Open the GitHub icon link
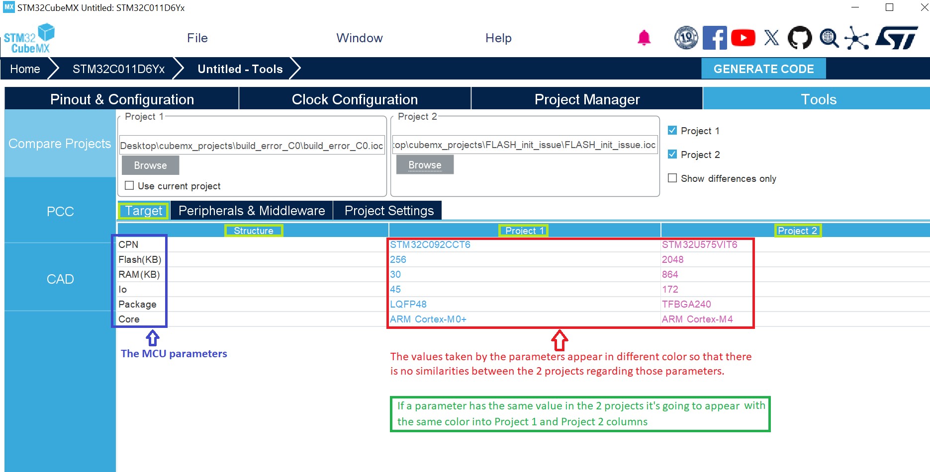 (800, 38)
